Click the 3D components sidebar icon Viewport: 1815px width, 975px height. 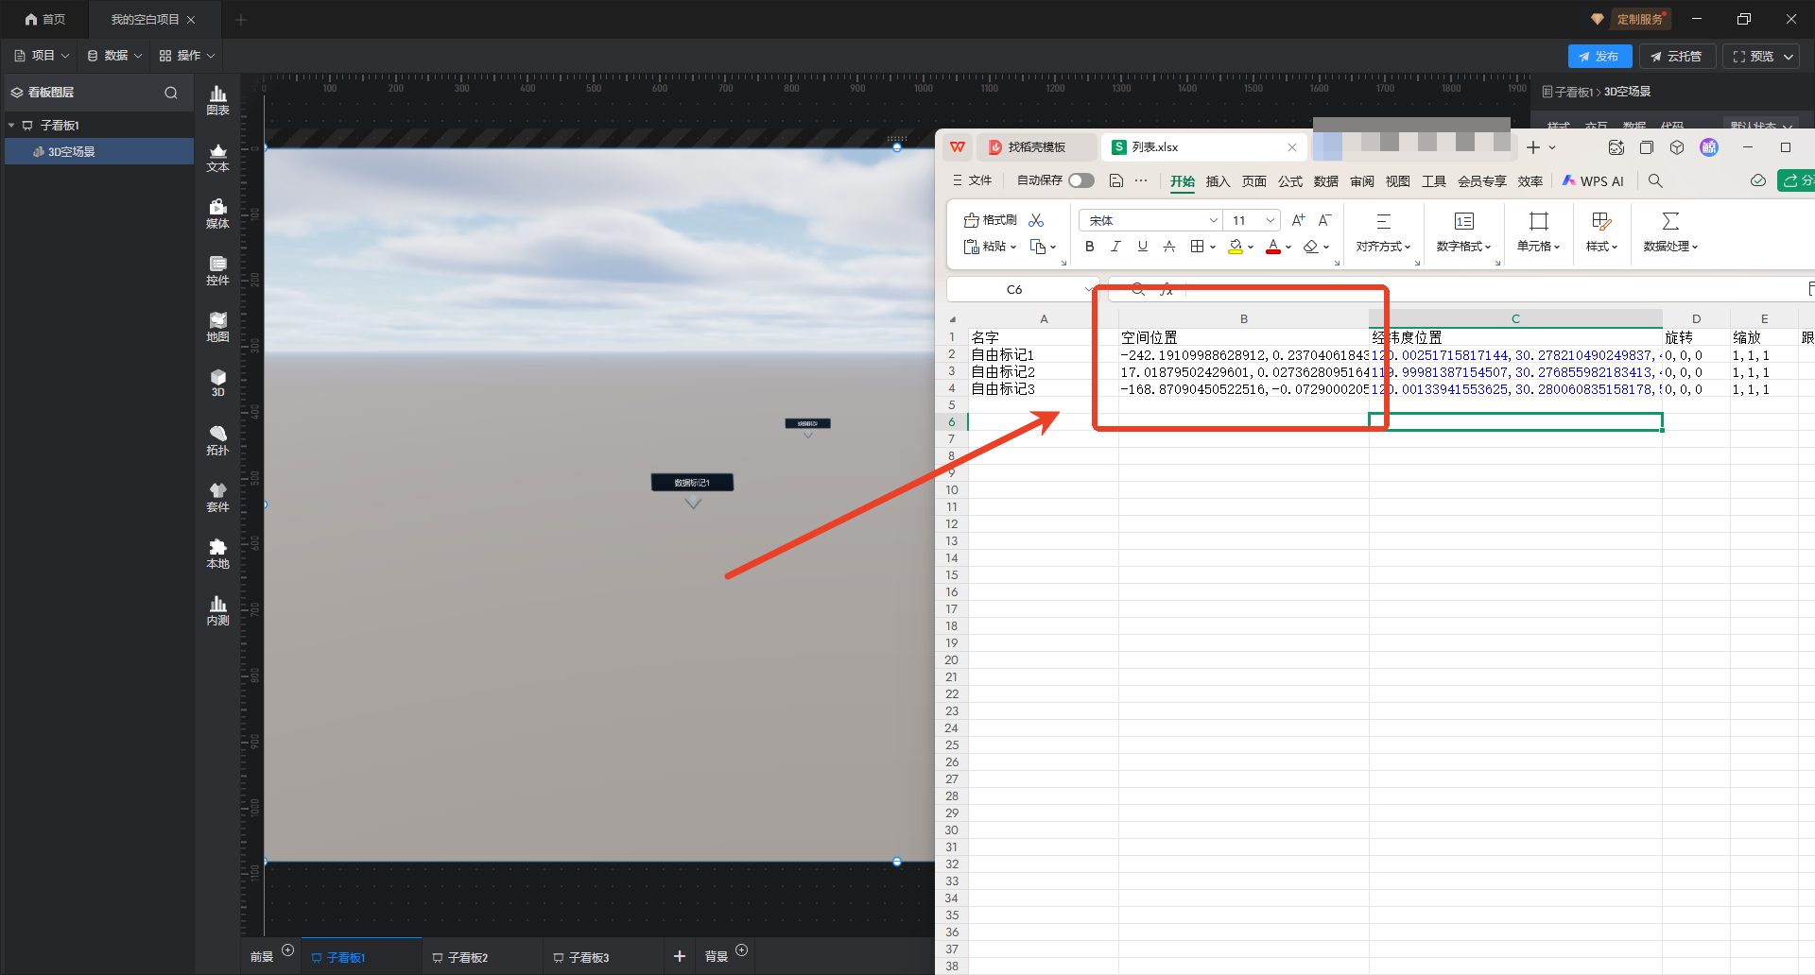[x=217, y=383]
